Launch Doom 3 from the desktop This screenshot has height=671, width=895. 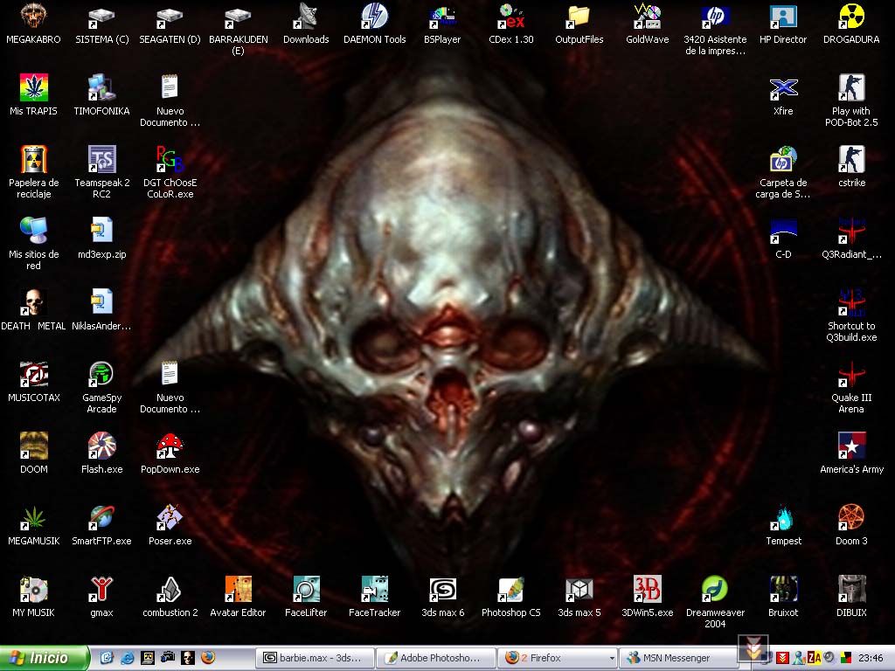851,517
